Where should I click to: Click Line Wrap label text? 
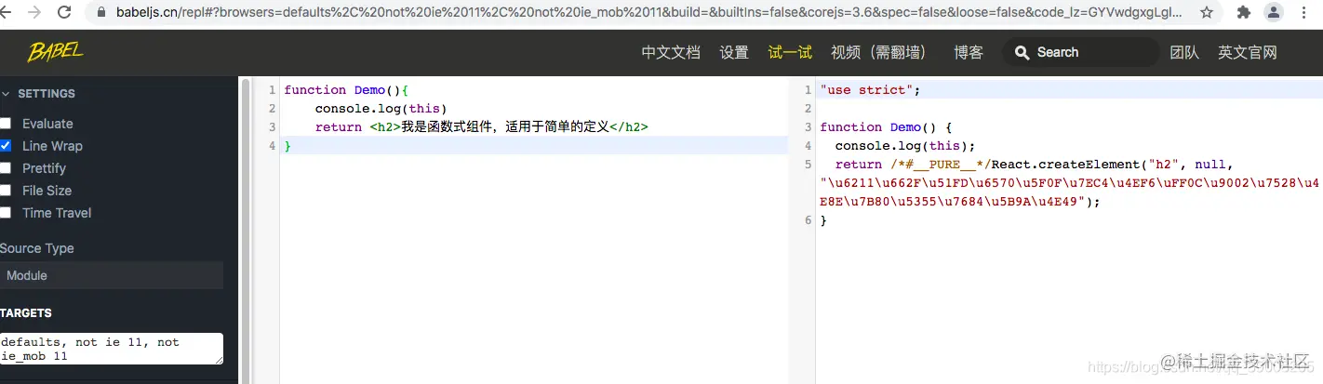[x=52, y=146]
